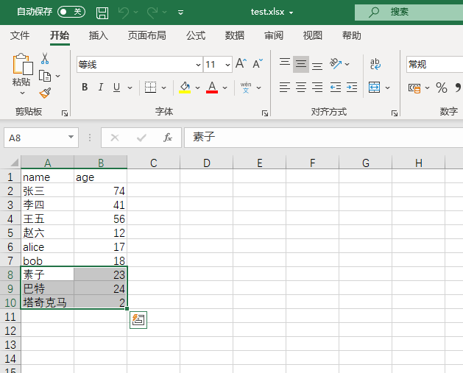Toggle Bold formatting
The height and width of the screenshot is (373, 463).
[x=85, y=88]
